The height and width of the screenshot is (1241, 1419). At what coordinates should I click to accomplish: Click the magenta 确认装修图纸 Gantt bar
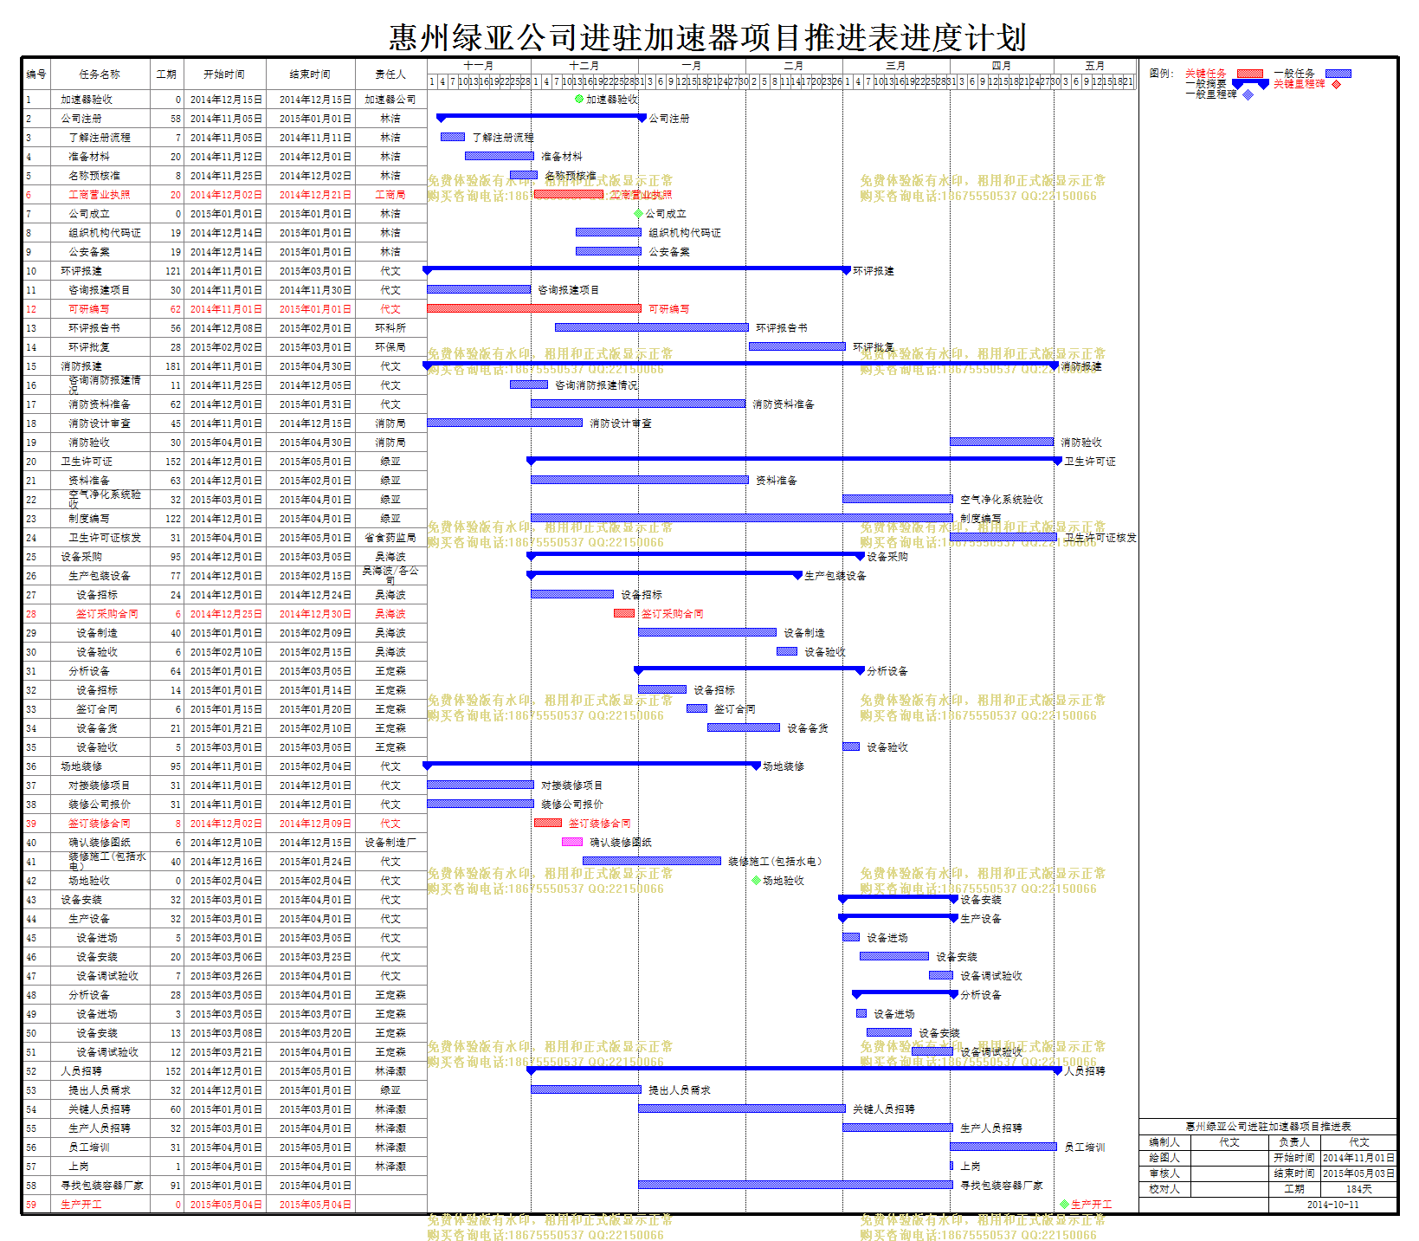click(x=572, y=842)
